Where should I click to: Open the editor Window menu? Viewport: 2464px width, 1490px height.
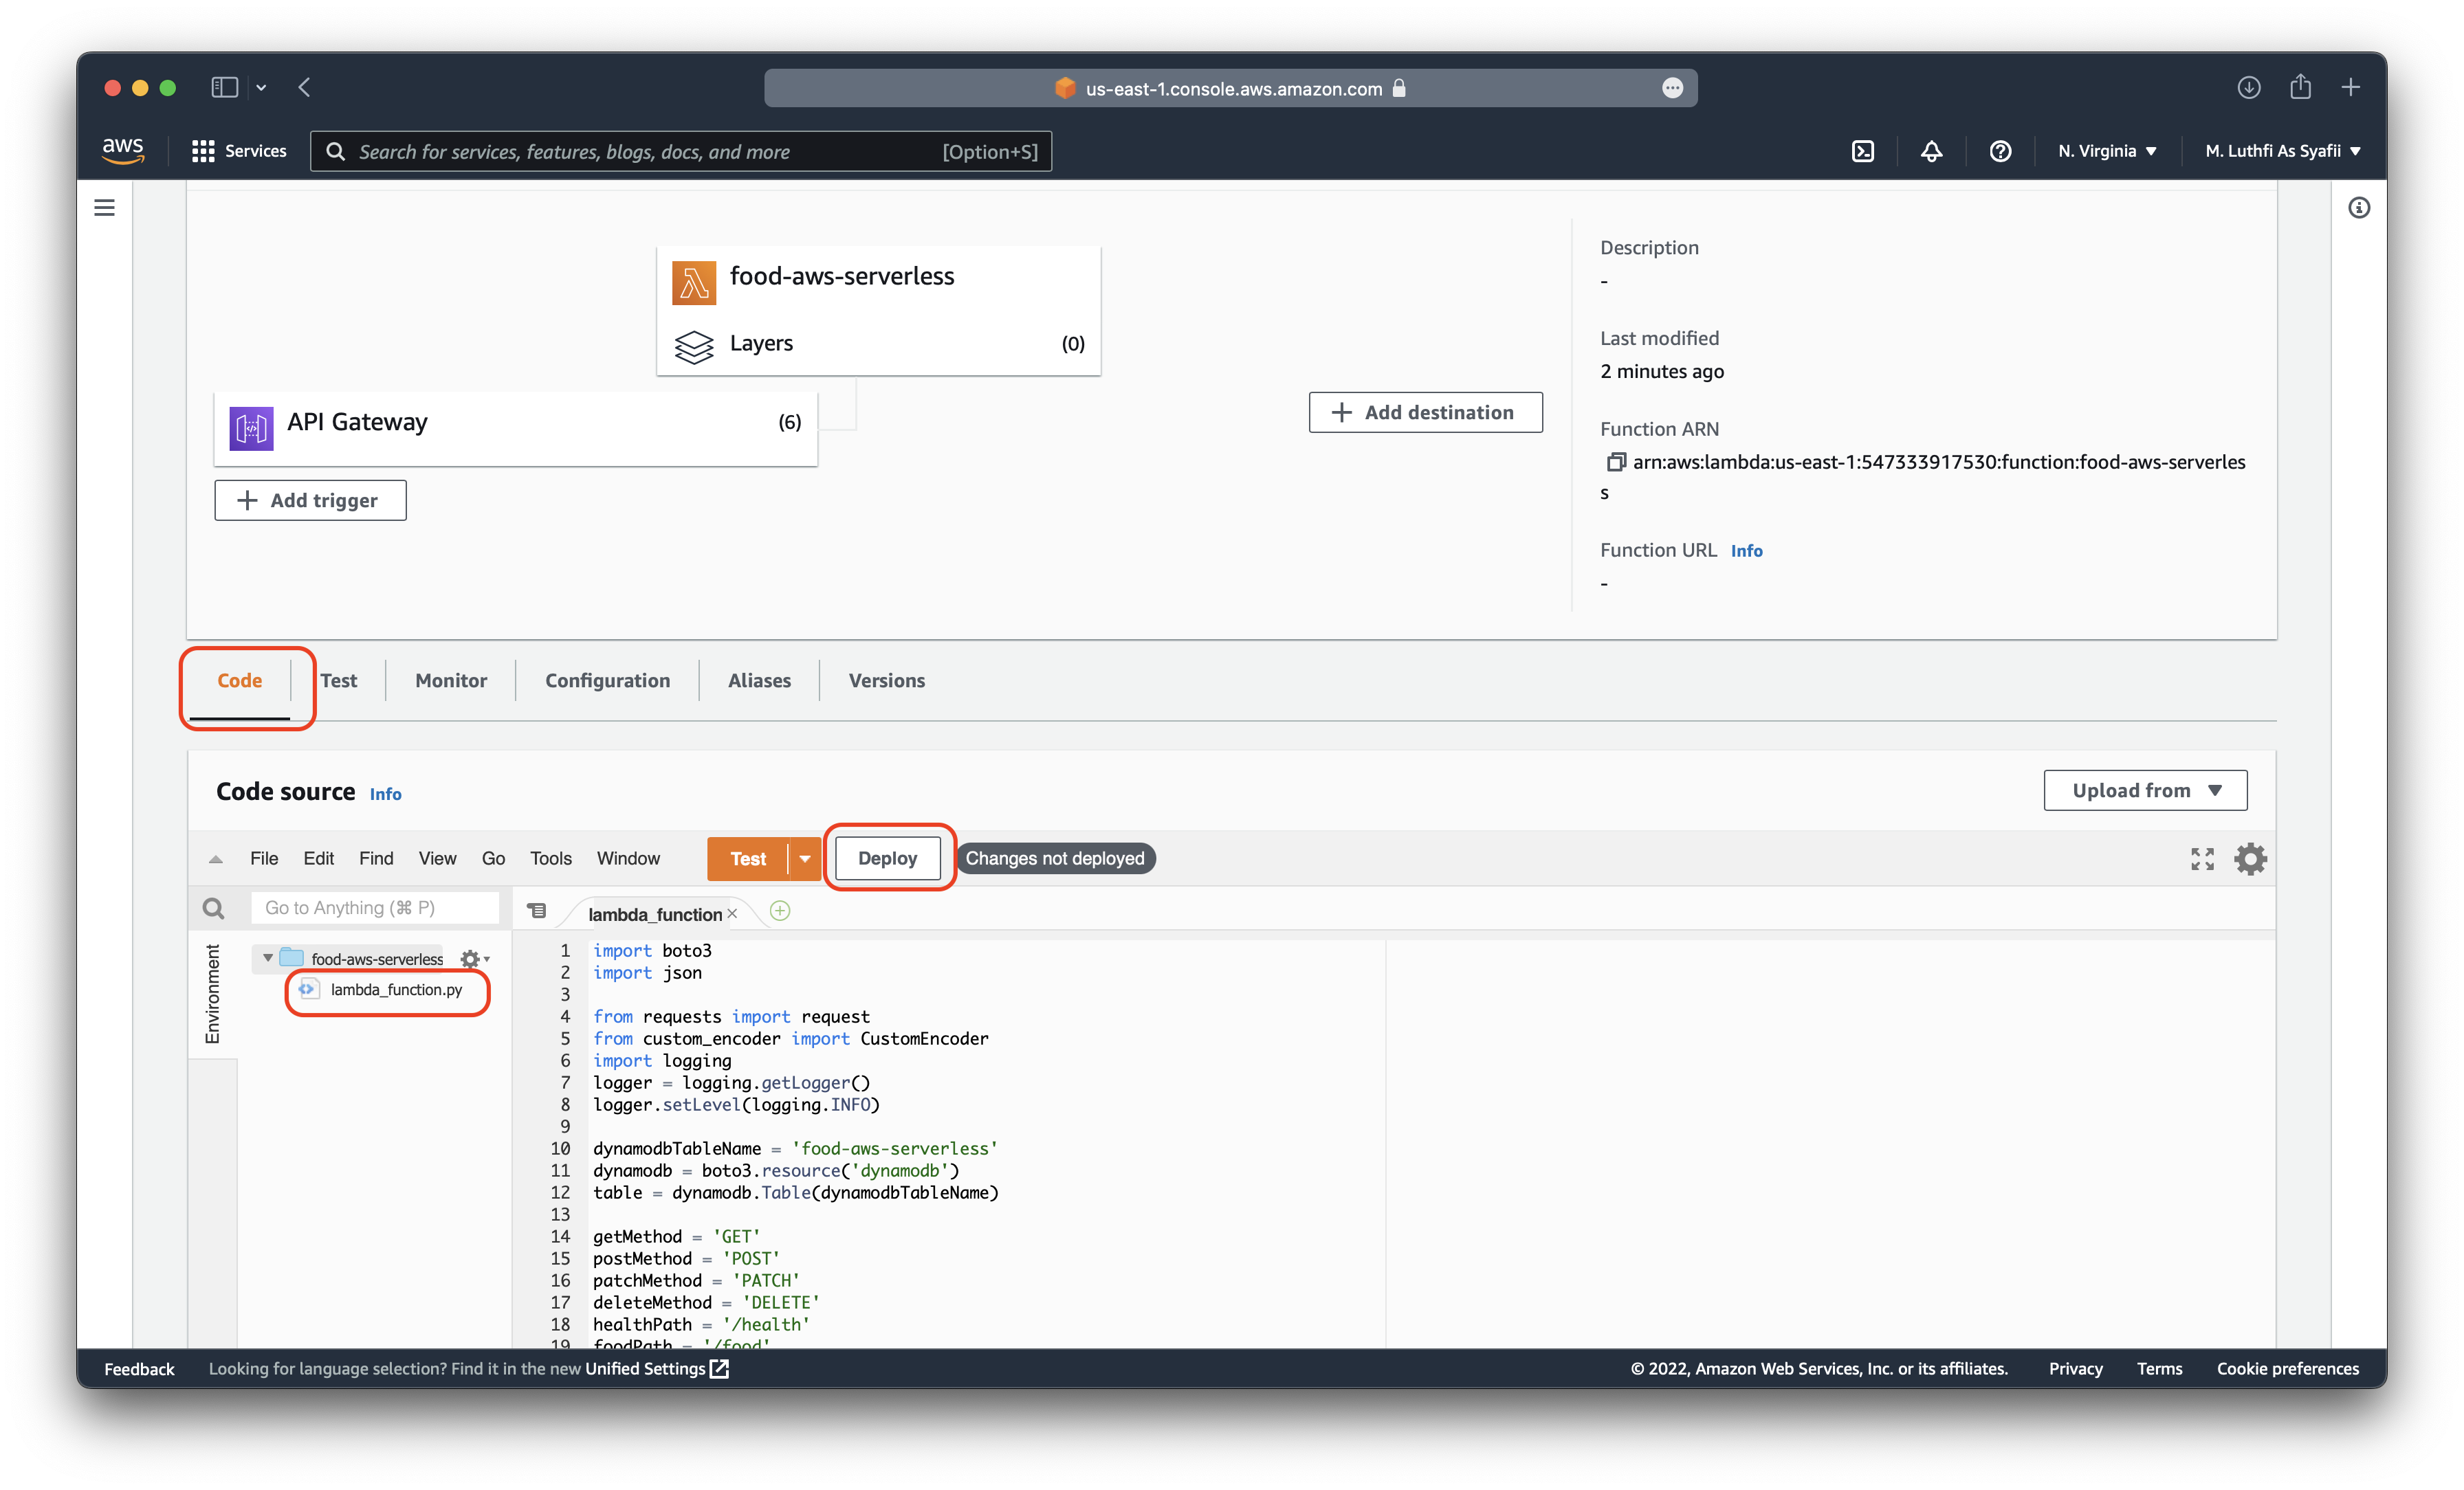coord(628,858)
